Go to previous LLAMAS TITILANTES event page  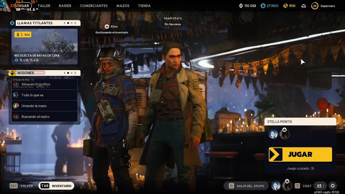pyautogui.click(x=65, y=23)
